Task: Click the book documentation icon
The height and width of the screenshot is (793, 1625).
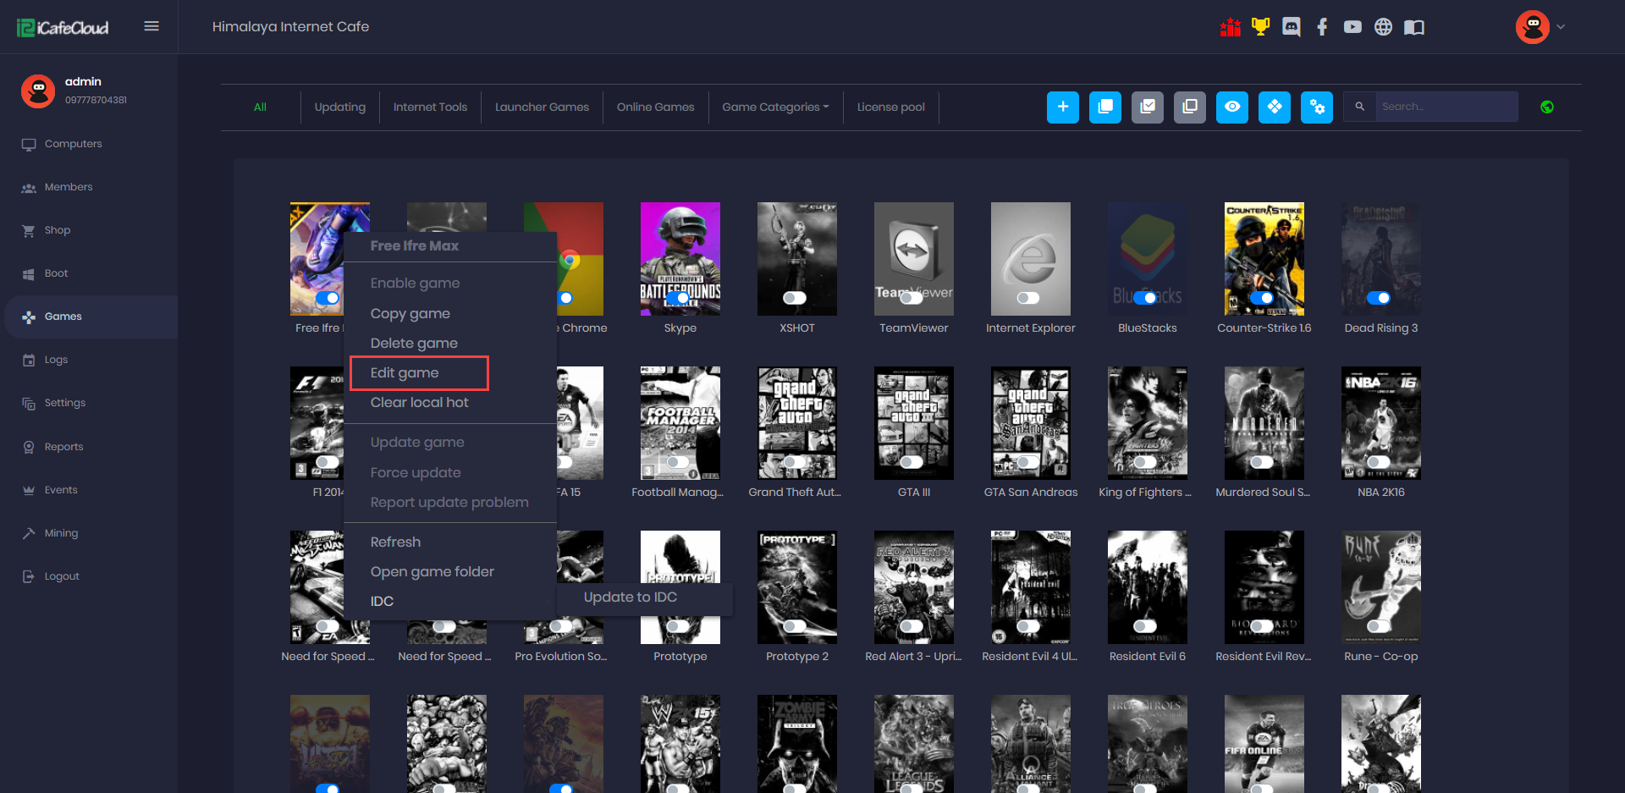Action: point(1413,27)
